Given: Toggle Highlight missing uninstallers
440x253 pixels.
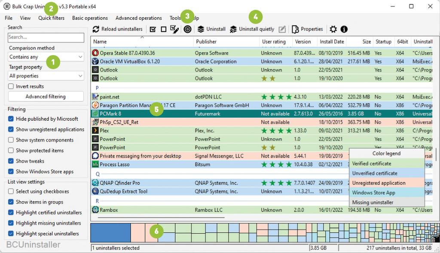Looking at the screenshot, I should [x=11, y=223].
